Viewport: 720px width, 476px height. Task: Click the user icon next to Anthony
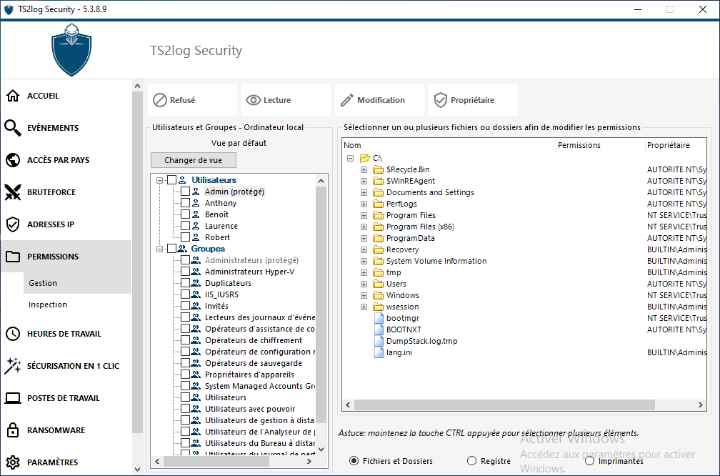point(196,203)
